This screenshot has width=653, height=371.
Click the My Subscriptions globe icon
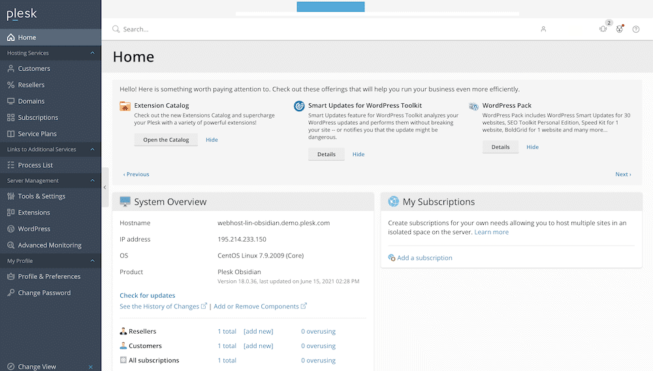[394, 202]
